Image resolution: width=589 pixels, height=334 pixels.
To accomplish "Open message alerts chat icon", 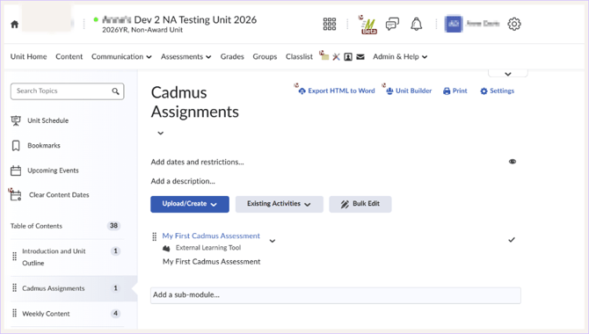I will tap(392, 25).
